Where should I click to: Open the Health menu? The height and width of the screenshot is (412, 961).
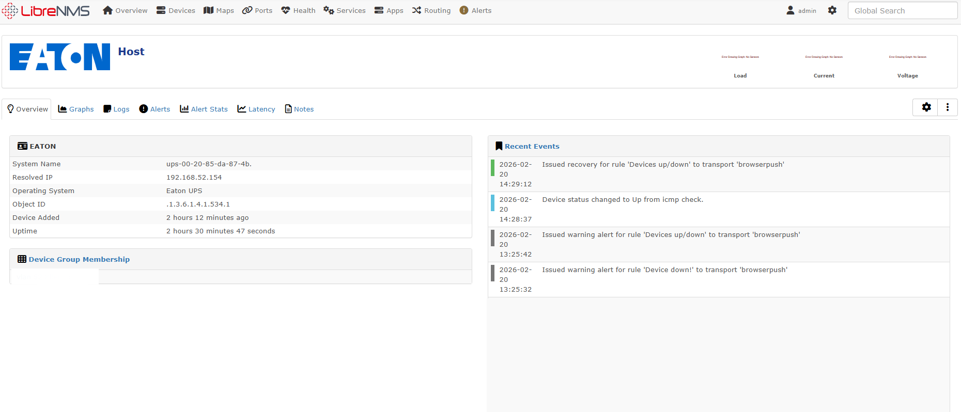[x=298, y=10]
